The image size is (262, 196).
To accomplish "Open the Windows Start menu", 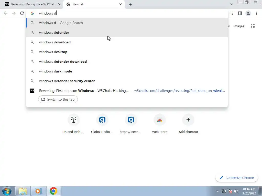I will (x=7, y=191).
